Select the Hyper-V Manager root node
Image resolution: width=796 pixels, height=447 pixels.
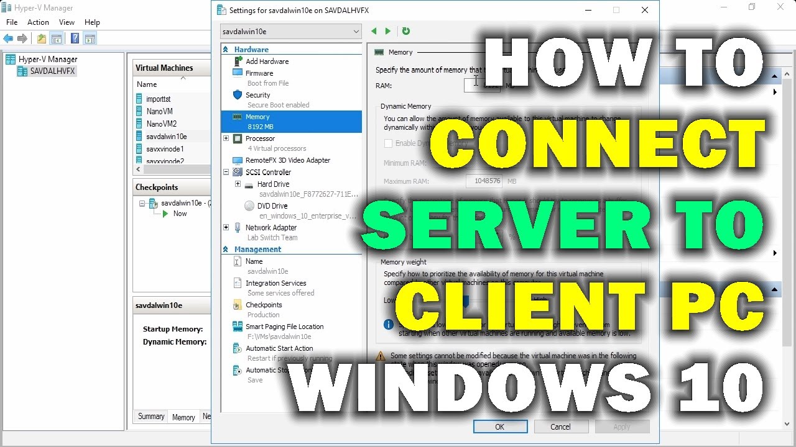click(x=48, y=60)
